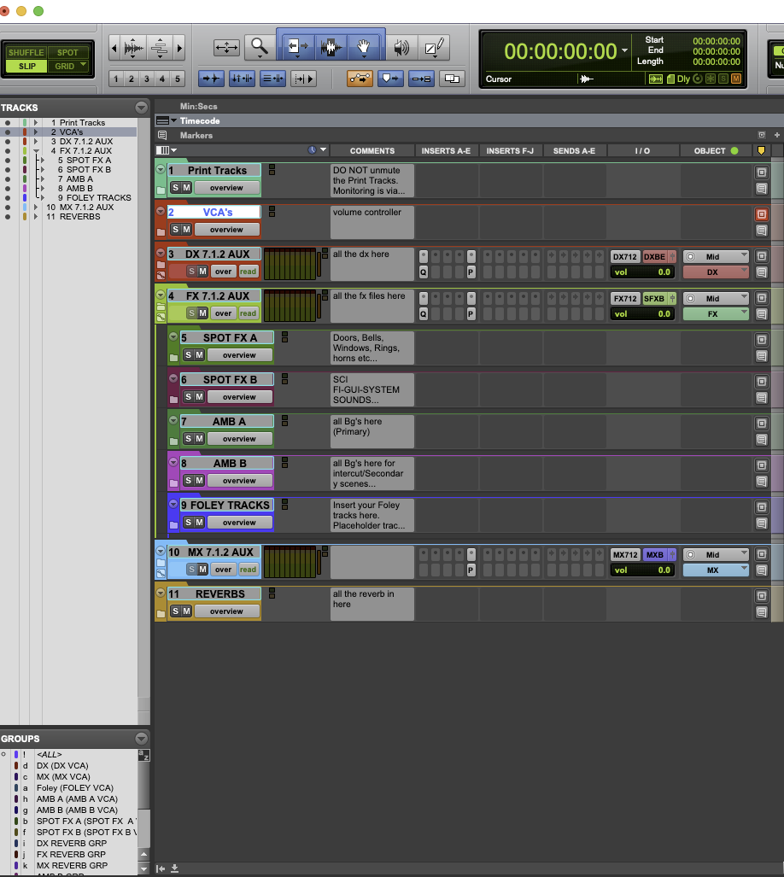
Task: Enable the Tab to Transient icon
Action: coord(211,78)
